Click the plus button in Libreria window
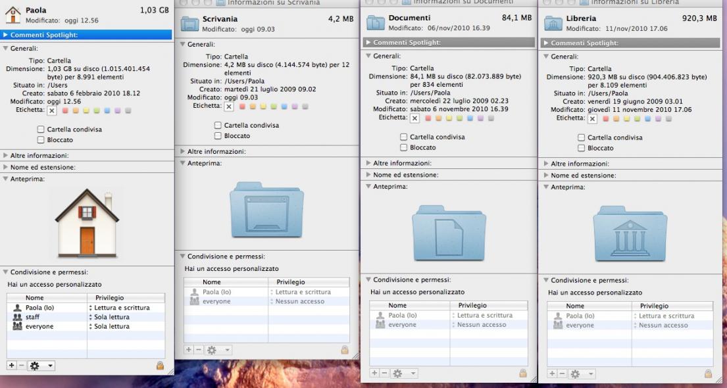The height and width of the screenshot is (388, 727). click(x=552, y=374)
